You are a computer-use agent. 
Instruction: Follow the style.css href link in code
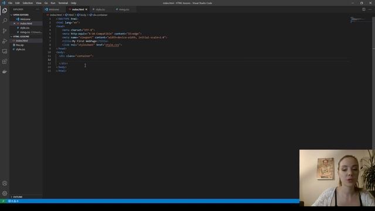click(112, 45)
